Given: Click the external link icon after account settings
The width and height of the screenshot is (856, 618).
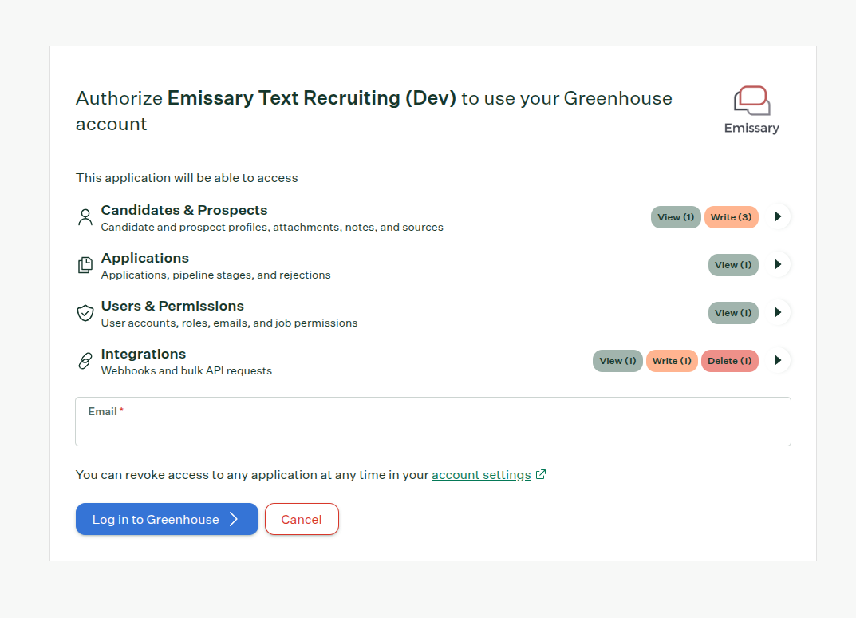Looking at the screenshot, I should tap(540, 474).
